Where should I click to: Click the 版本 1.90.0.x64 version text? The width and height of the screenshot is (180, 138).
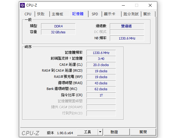[60, 133]
